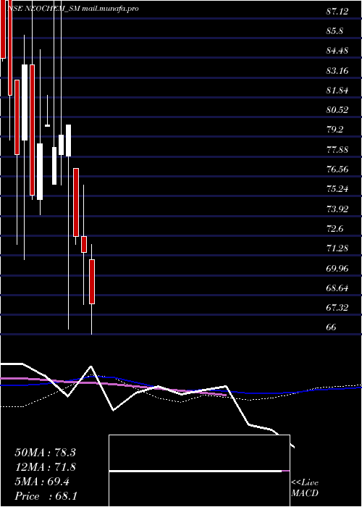The width and height of the screenshot is (362, 507).
Task: Click the 81.84 price axis label
Action: click(x=337, y=91)
